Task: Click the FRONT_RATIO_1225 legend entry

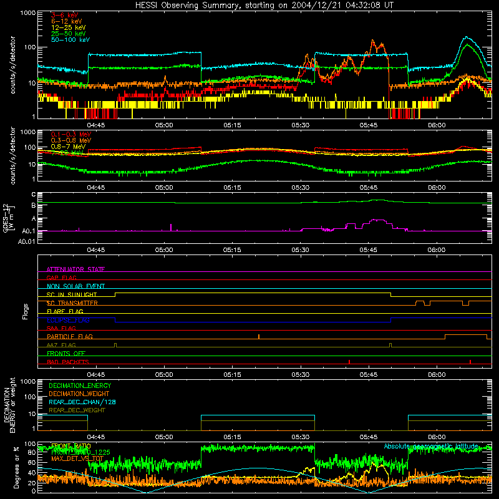Action: click(80, 452)
